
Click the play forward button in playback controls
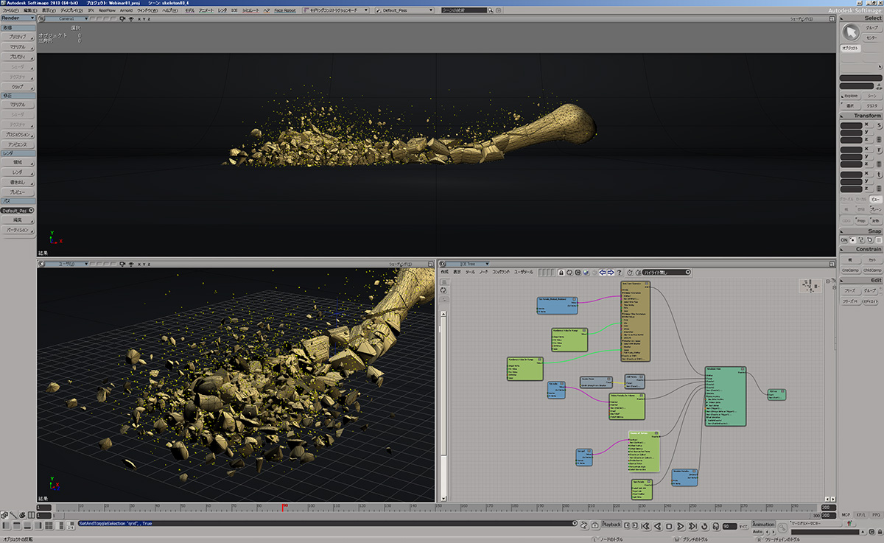tap(681, 526)
